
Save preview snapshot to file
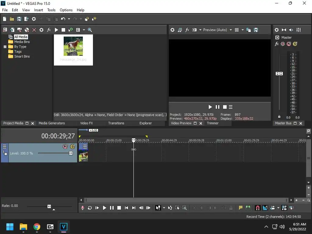coord(256,30)
